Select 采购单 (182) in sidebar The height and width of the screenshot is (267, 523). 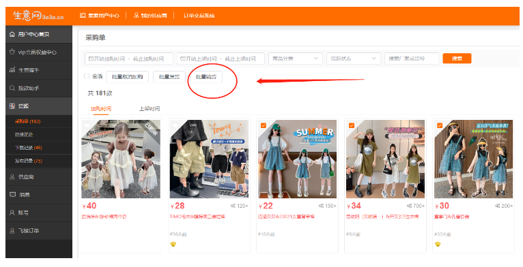click(x=39, y=121)
